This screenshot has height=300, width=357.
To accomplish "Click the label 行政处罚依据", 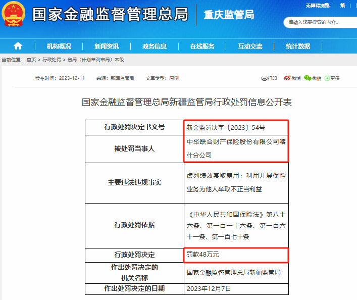I will click(134, 225).
